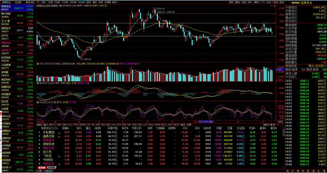Click the minus zoom button next to 模板
This screenshot has width=327, height=173.
[282, 125]
